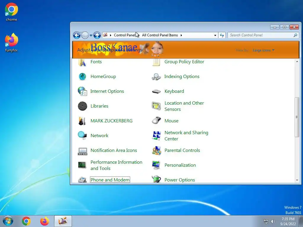303x227 pixels.
Task: Expand the arrow after All Control Panel Items
Action: click(x=181, y=35)
